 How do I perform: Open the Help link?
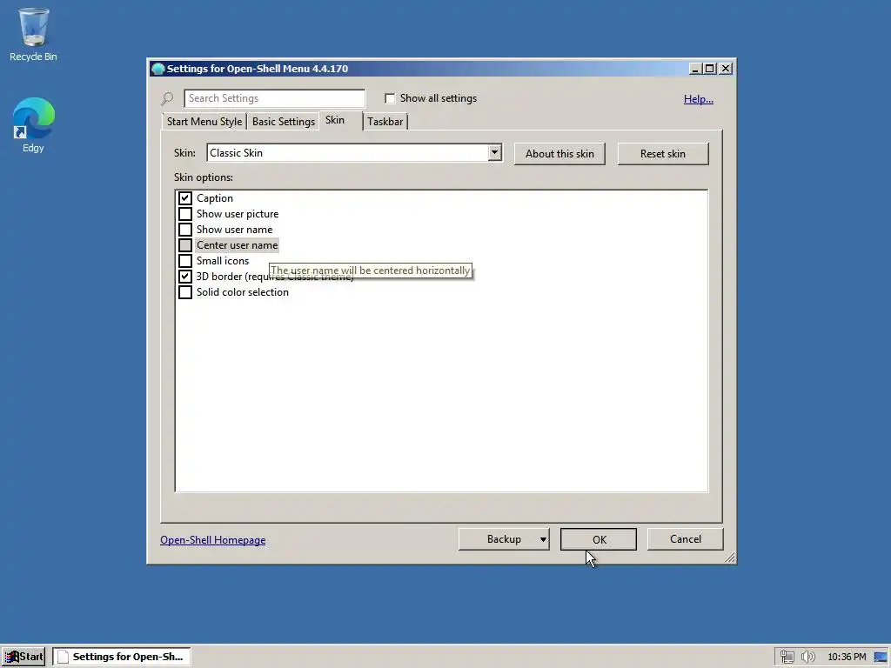[699, 99]
